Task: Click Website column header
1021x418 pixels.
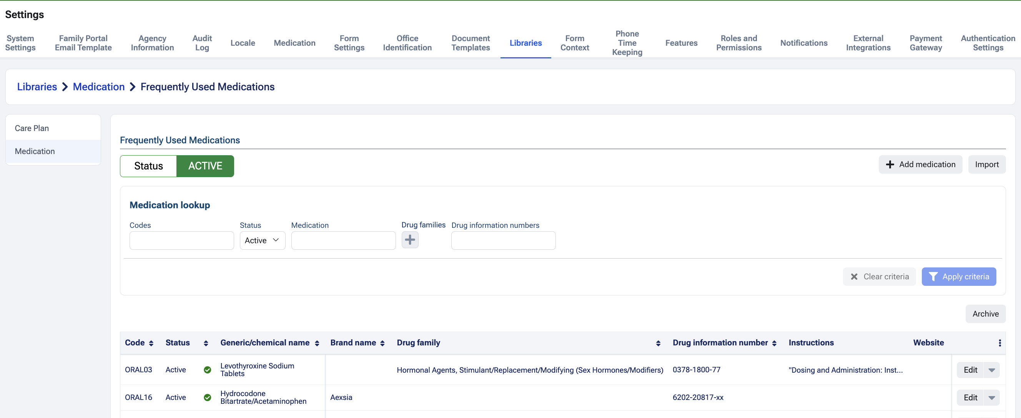Action: pyautogui.click(x=928, y=343)
